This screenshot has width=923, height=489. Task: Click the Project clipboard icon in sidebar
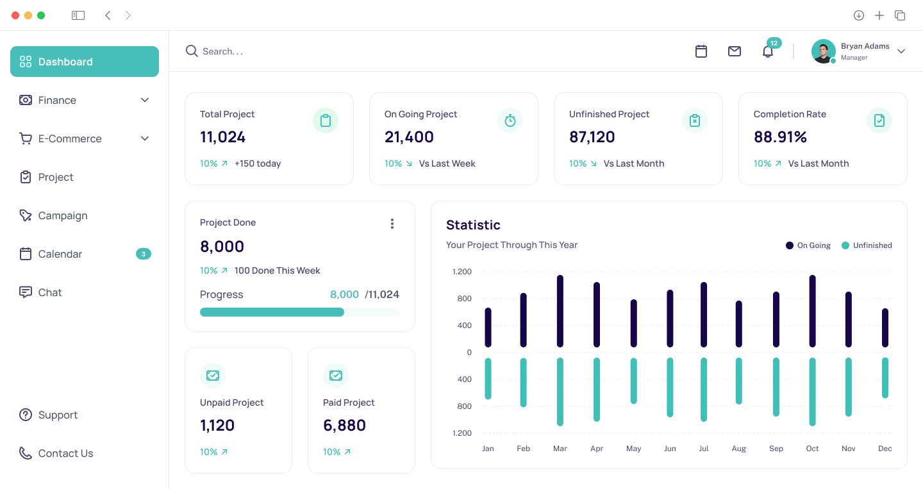(x=26, y=177)
